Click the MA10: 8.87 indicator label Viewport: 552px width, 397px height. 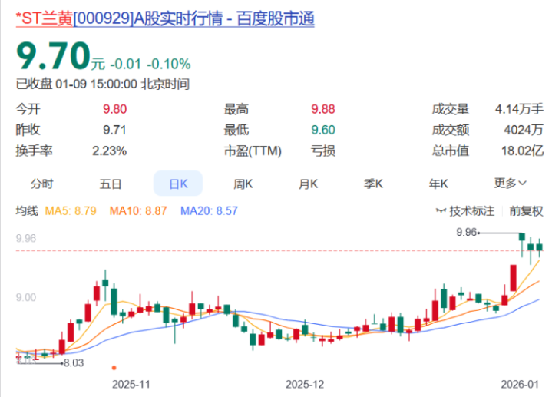click(x=138, y=211)
